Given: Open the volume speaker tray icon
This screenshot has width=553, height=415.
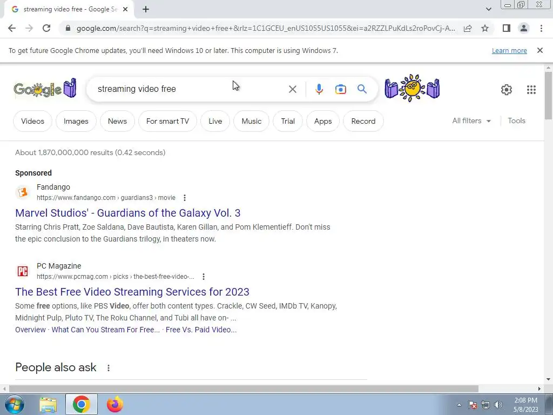Looking at the screenshot, I should tap(498, 405).
